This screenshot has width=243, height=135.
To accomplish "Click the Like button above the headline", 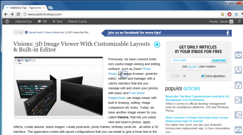I will coord(19,32).
